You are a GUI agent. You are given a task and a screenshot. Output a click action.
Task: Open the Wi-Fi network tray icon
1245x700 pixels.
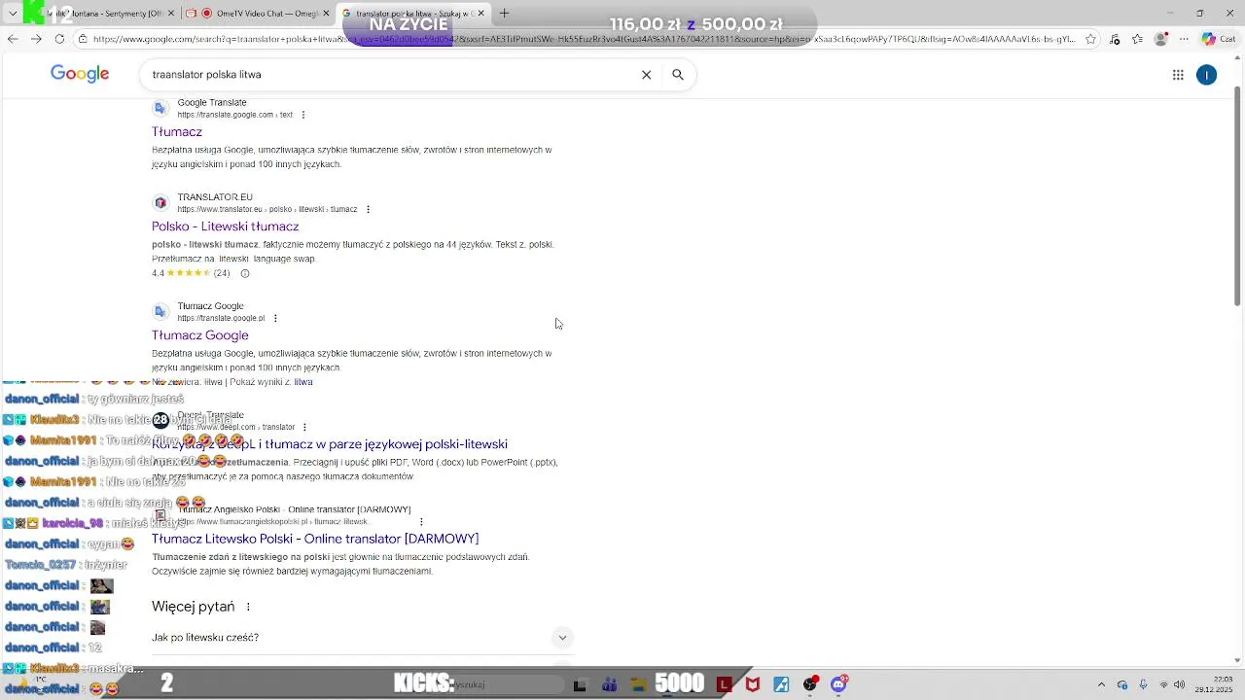[1164, 684]
